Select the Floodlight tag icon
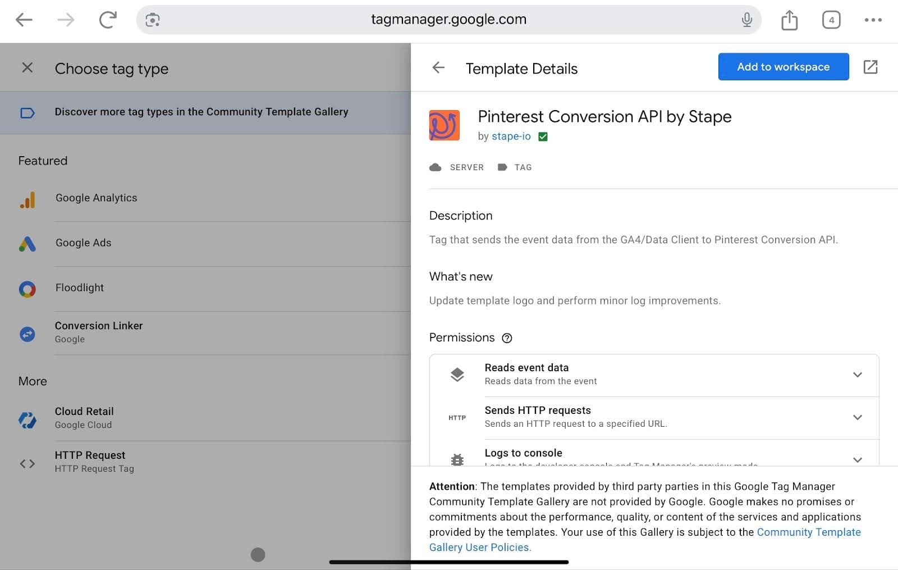The image size is (898, 570). click(x=26, y=289)
